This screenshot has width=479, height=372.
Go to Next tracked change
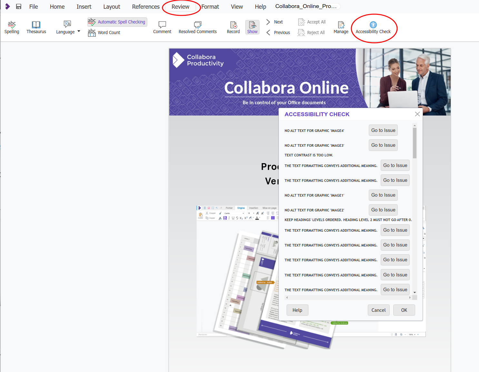[275, 22]
